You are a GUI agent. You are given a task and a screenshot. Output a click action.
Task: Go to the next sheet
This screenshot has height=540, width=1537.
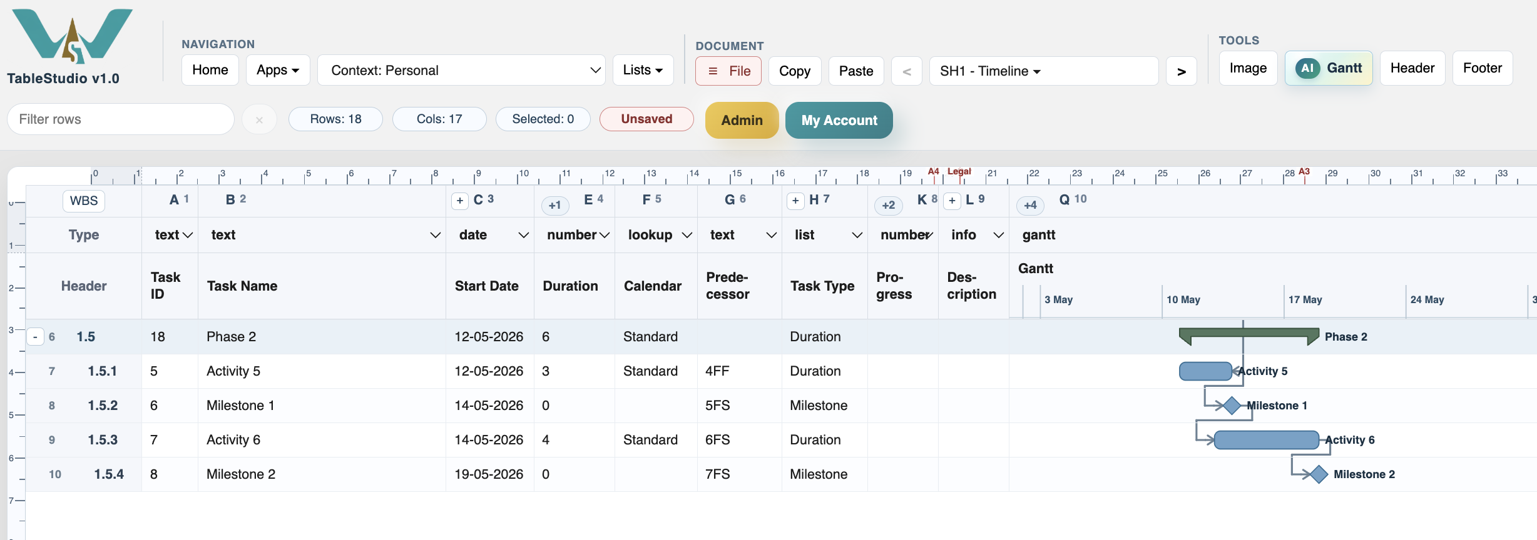point(1182,71)
